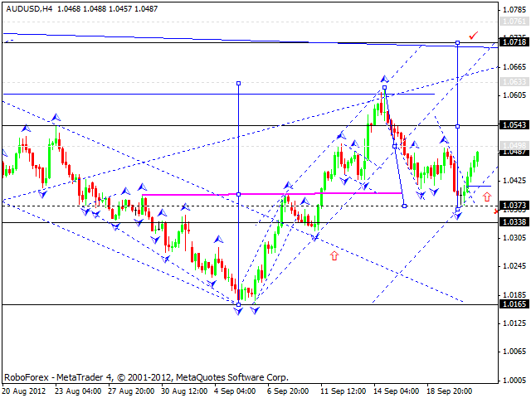Click the 1.0605 axis price value
Screen dimensions: 531x398
click(x=514, y=95)
